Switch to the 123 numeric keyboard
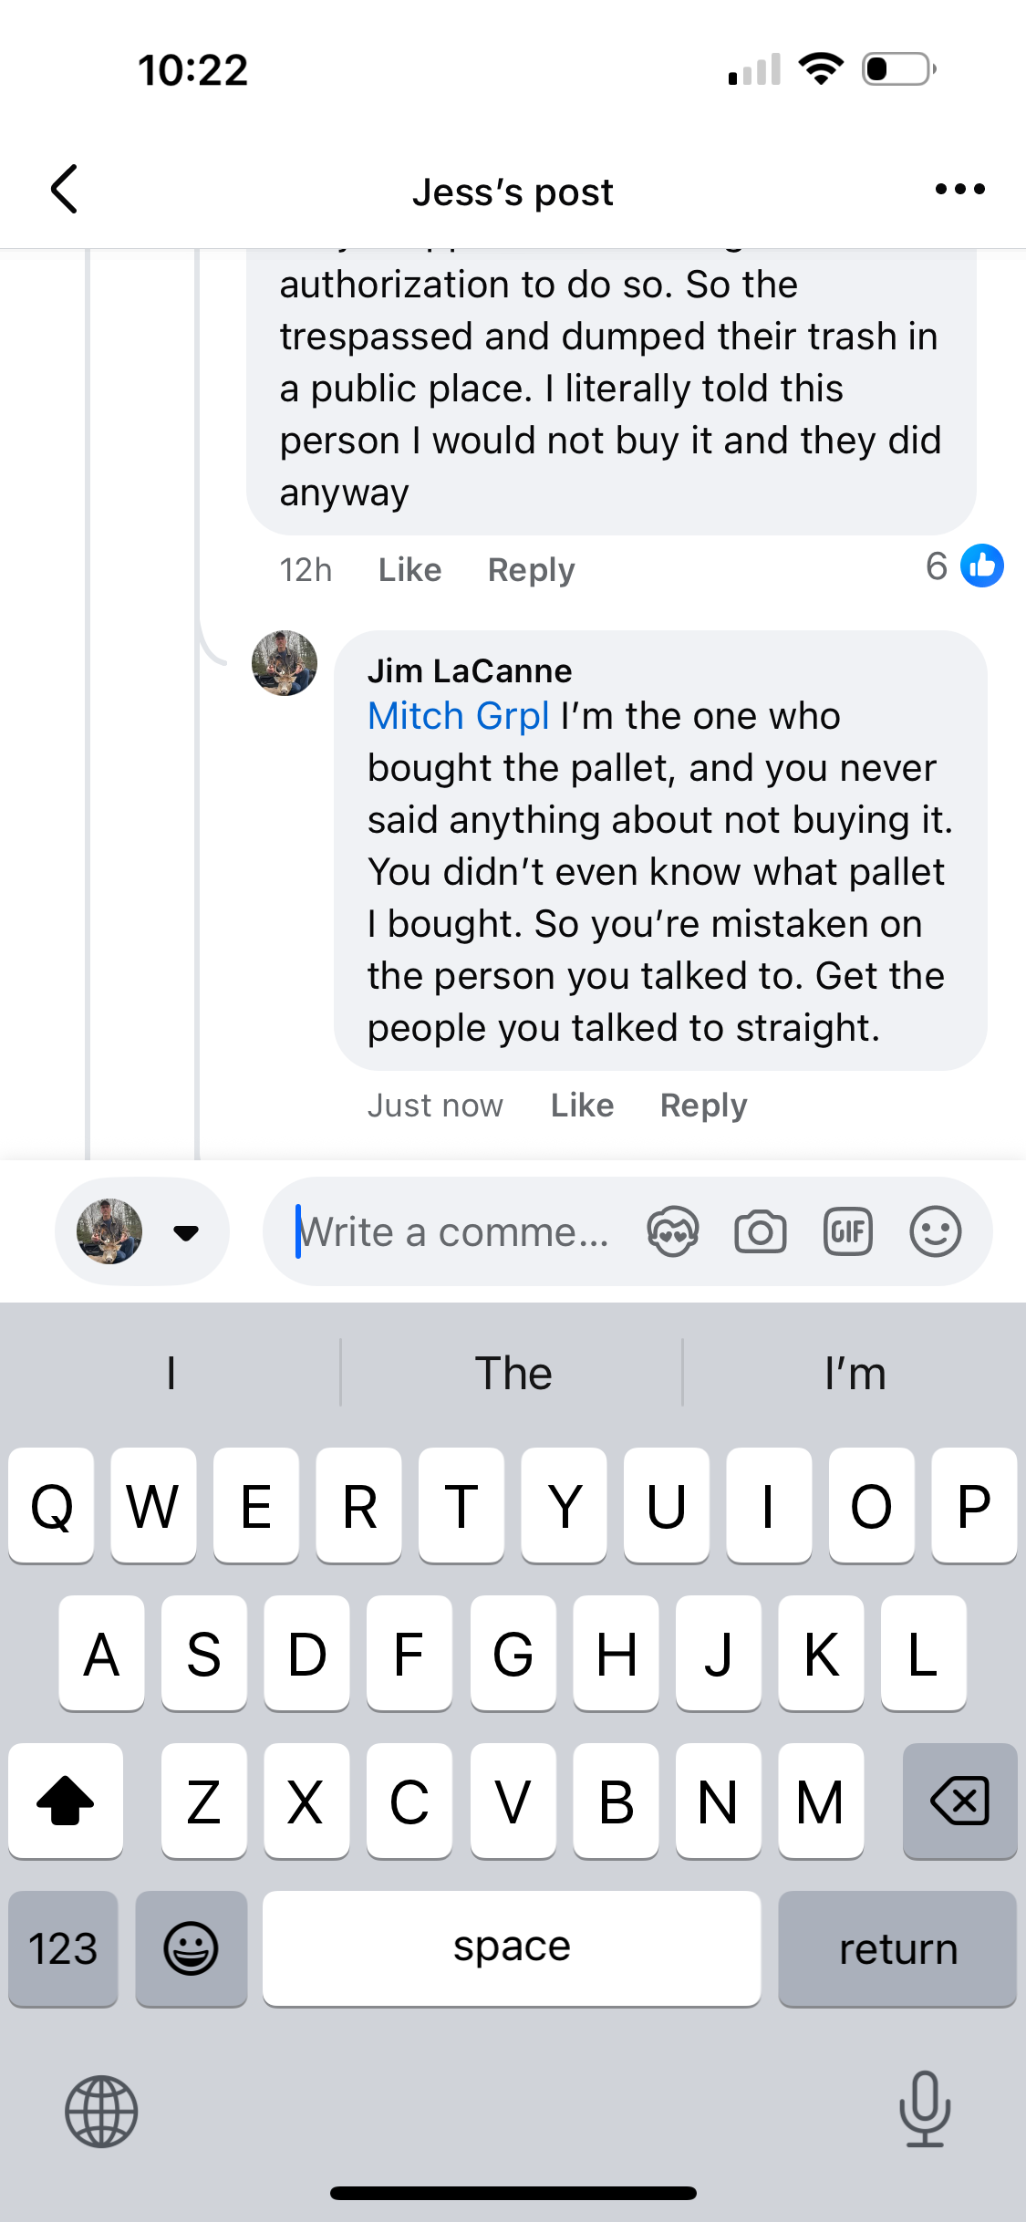Viewport: 1026px width, 2222px height. point(63,1949)
